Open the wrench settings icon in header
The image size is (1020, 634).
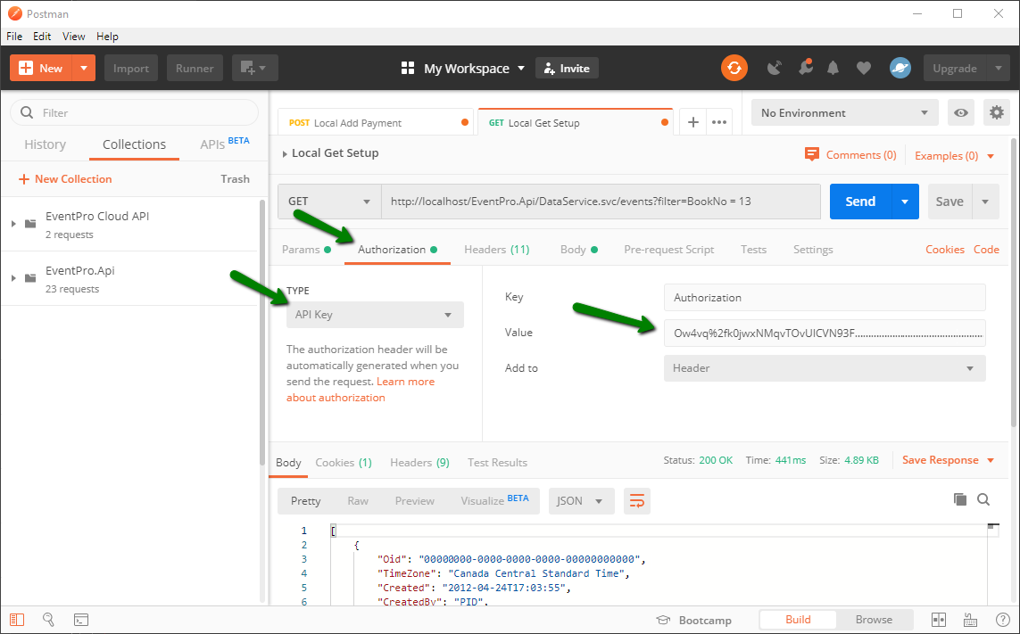(805, 68)
